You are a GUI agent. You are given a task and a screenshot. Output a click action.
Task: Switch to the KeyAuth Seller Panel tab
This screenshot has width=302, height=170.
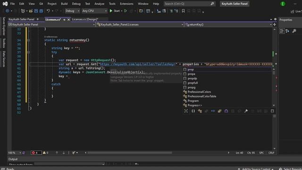[x=21, y=19]
